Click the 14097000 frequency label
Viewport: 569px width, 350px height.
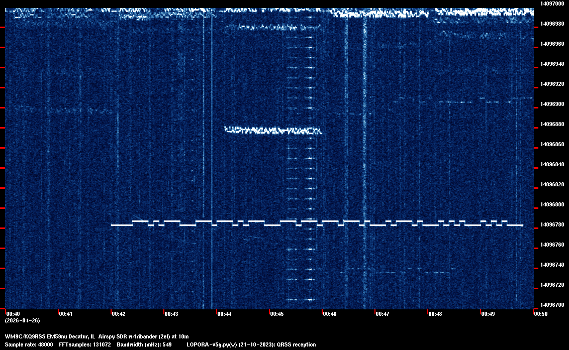click(551, 4)
